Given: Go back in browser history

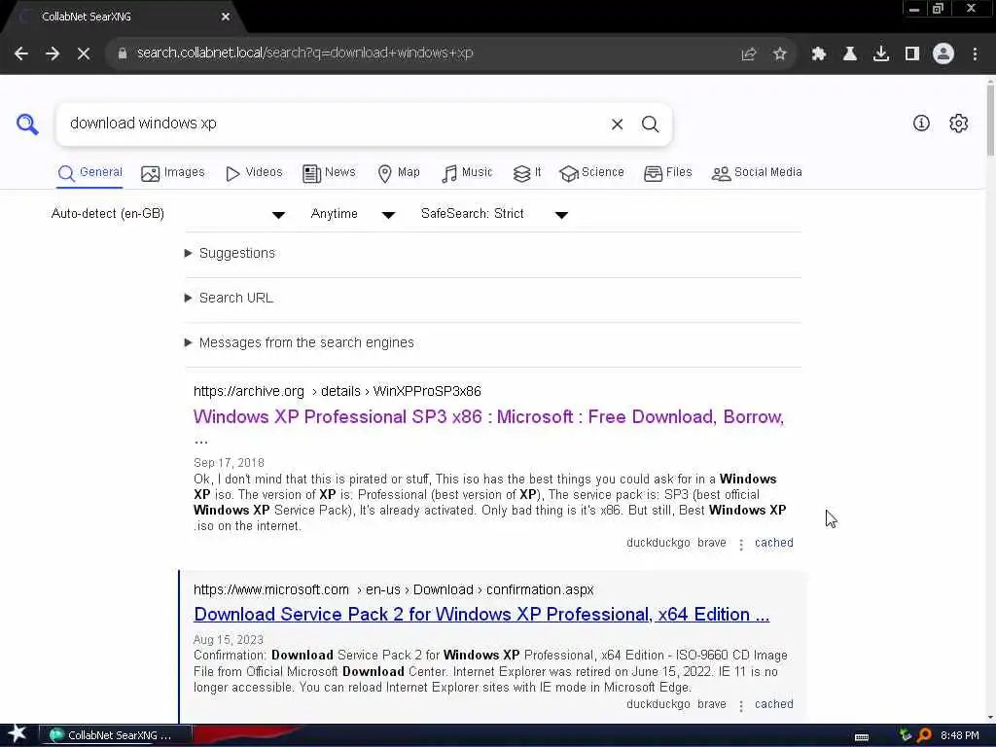Looking at the screenshot, I should coord(21,53).
